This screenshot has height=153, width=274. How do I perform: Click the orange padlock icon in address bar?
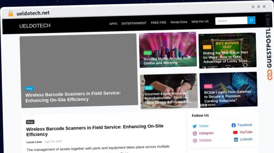click(11, 14)
